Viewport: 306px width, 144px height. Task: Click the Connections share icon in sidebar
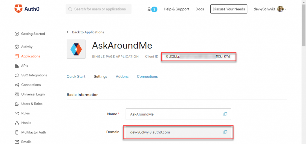17,85
